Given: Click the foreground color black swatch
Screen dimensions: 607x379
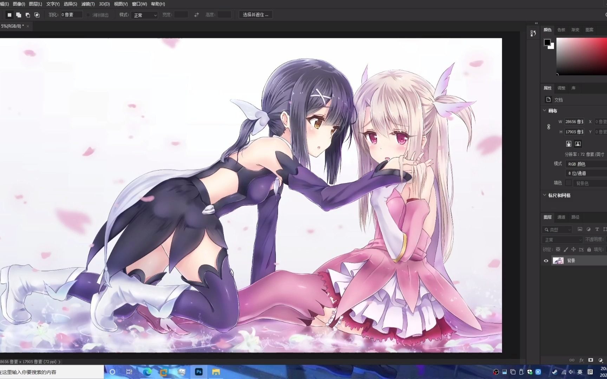Looking at the screenshot, I should [x=547, y=42].
